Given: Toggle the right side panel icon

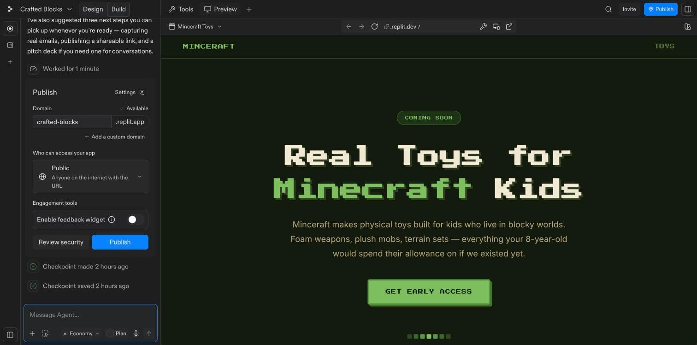Looking at the screenshot, I should pyautogui.click(x=688, y=9).
